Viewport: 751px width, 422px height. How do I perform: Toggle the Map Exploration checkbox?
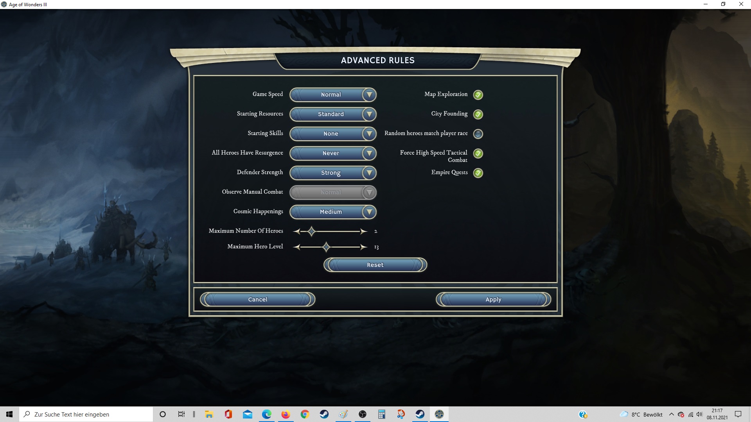tap(478, 95)
